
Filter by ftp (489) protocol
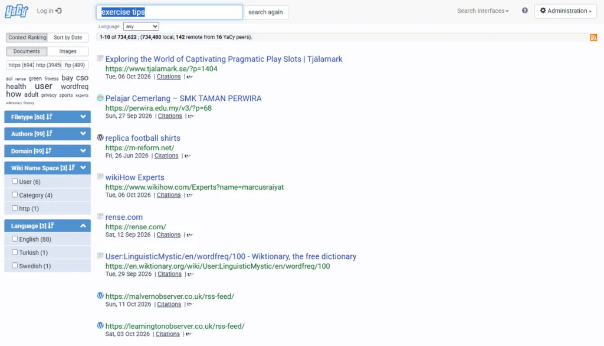pos(75,65)
